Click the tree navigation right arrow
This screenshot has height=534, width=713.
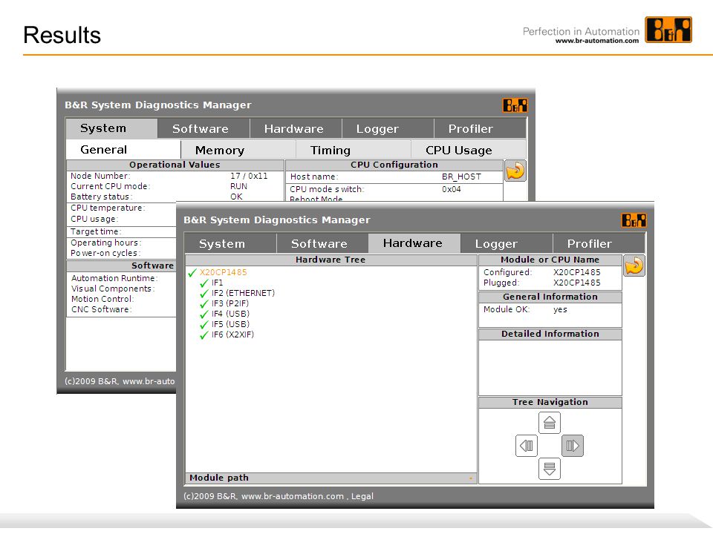(573, 446)
